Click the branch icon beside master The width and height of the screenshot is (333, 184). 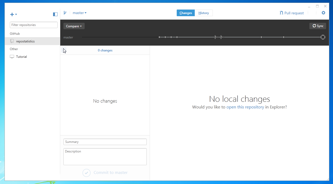click(65, 13)
